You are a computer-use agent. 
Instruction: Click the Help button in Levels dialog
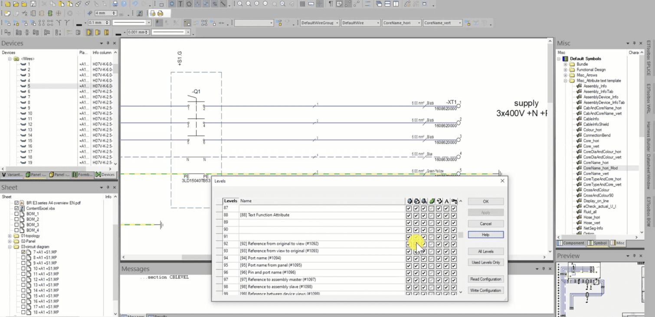485,235
